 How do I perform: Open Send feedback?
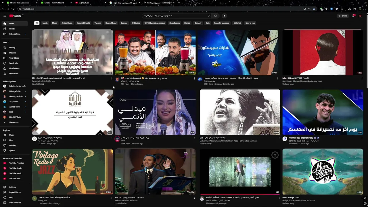(15, 203)
